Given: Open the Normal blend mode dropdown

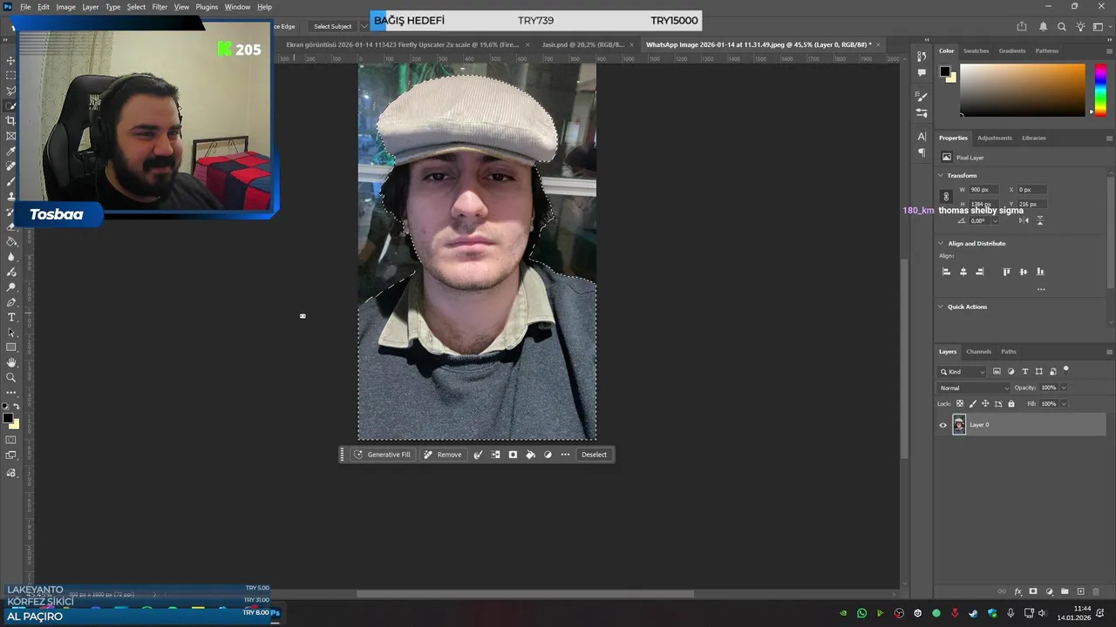Looking at the screenshot, I should click(974, 388).
